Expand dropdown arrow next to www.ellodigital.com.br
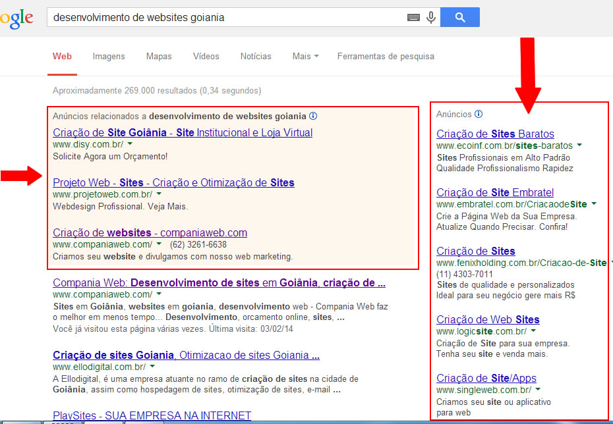Image resolution: width=613 pixels, height=424 pixels. coord(152,367)
